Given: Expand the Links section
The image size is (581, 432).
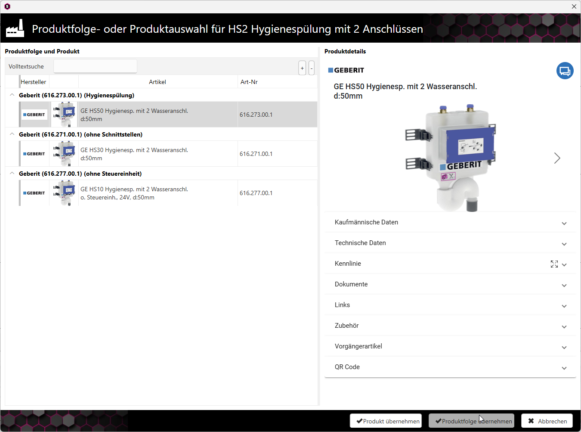Looking at the screenshot, I should click(450, 305).
